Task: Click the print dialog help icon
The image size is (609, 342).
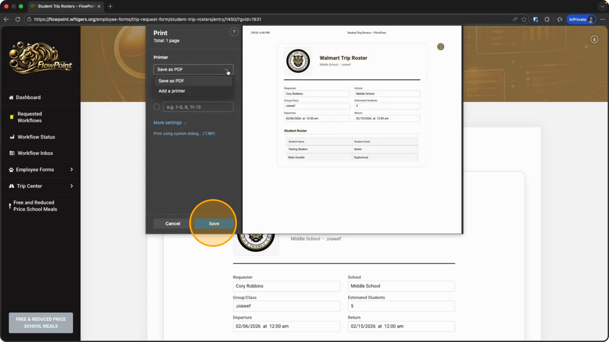Action: [234, 32]
